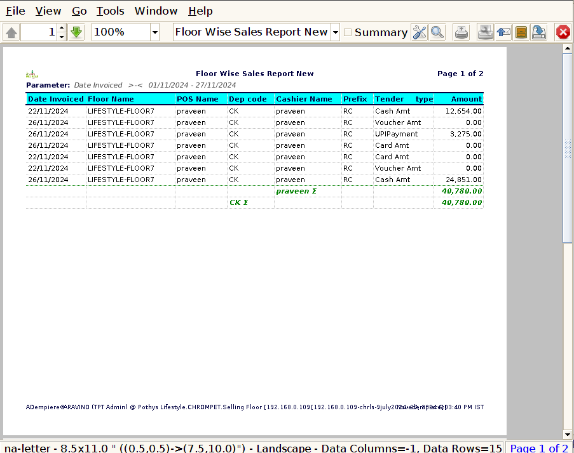Viewport: 574px width, 453px height.
Task: Go to next page with green down arrow
Action: [76, 32]
